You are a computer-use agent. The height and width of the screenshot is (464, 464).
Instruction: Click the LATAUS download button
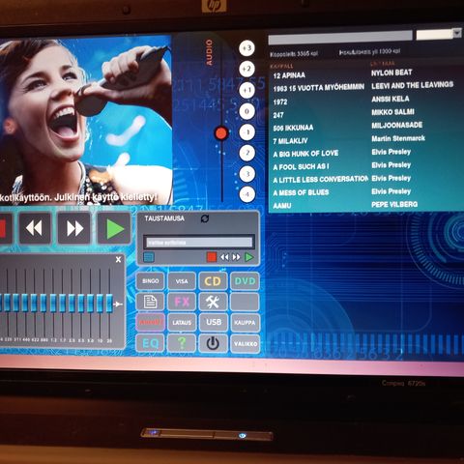click(x=182, y=322)
